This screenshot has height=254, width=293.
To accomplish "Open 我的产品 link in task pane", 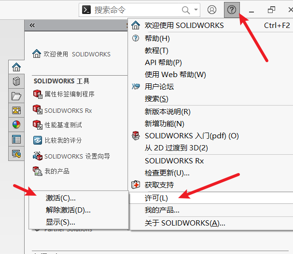I will (x=57, y=171).
